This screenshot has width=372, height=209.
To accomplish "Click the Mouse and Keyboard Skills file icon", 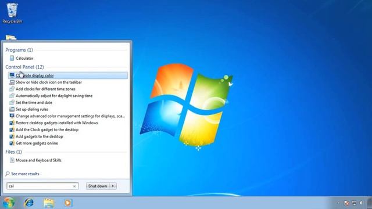I will coord(12,160).
